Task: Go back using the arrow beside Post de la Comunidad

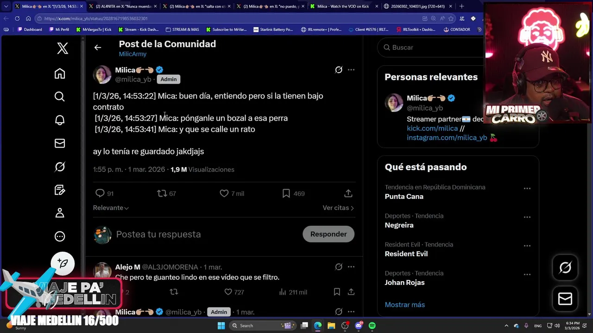Action: [x=98, y=48]
